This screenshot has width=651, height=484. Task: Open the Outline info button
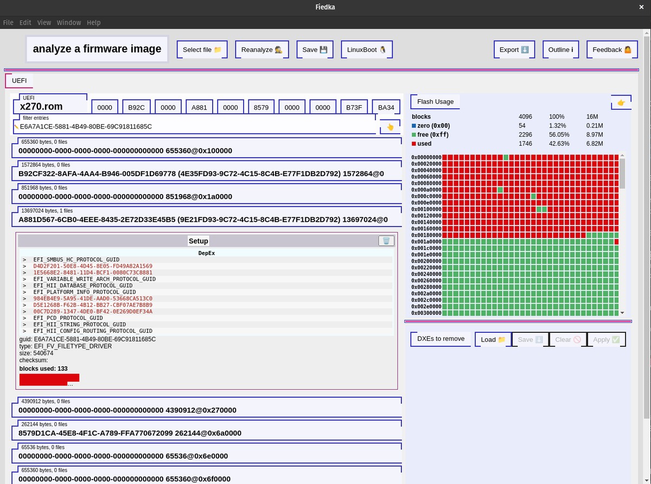click(561, 49)
